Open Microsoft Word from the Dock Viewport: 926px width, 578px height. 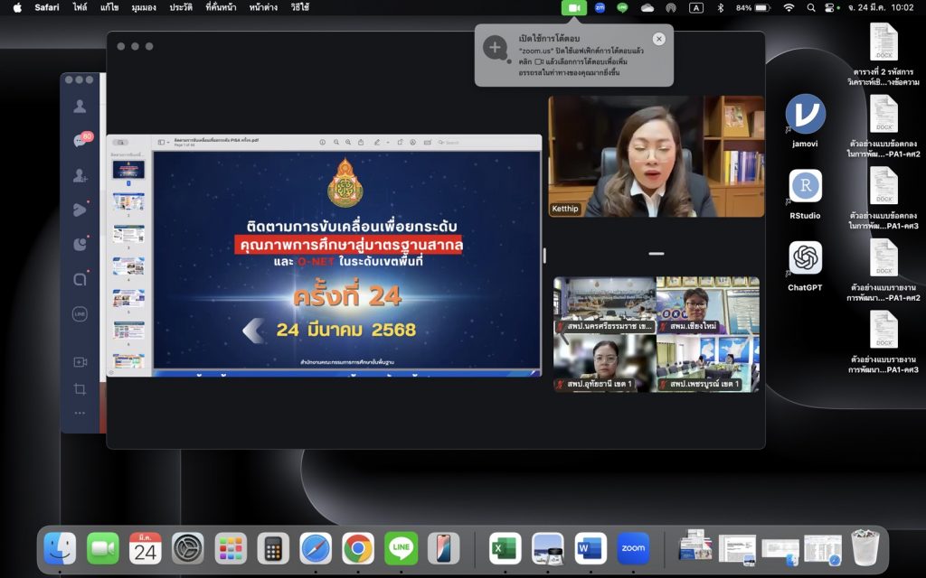(x=590, y=548)
